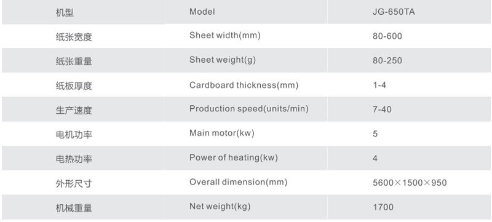Select the heating power value 4
Image resolution: width=492 pixels, height=222 pixels.
(375, 158)
